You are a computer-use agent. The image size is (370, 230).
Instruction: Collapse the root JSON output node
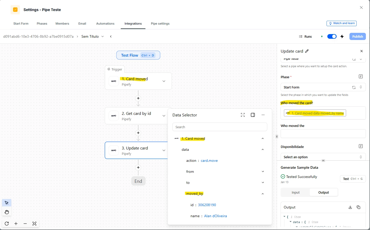[x=284, y=217]
